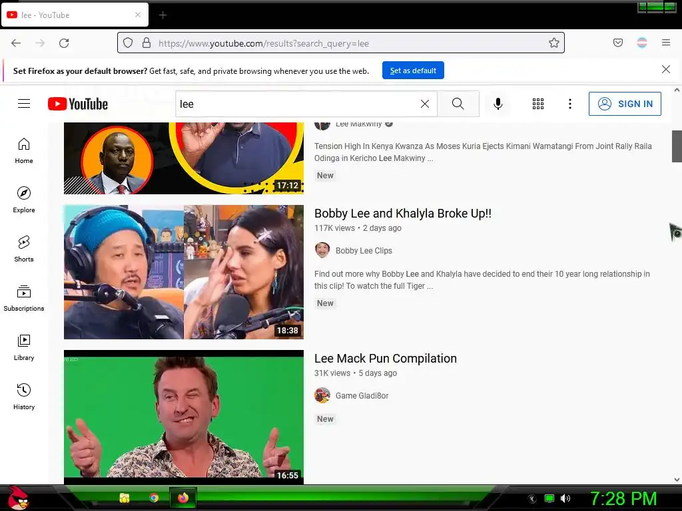
Task: Click the scrollbar down arrow
Action: pos(677,480)
